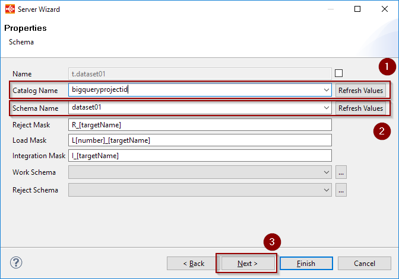Click the Integration Mask input field
Screen dimensions: 399x279
[x=199, y=155]
